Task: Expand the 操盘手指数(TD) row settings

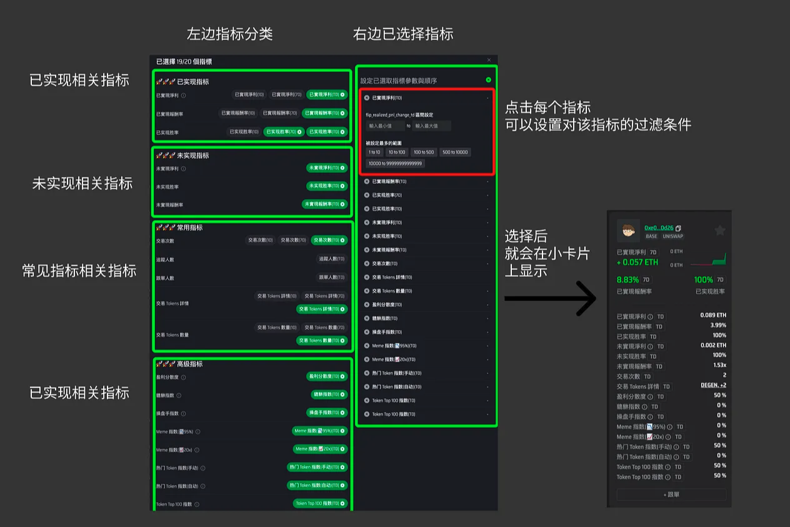Action: [x=425, y=332]
